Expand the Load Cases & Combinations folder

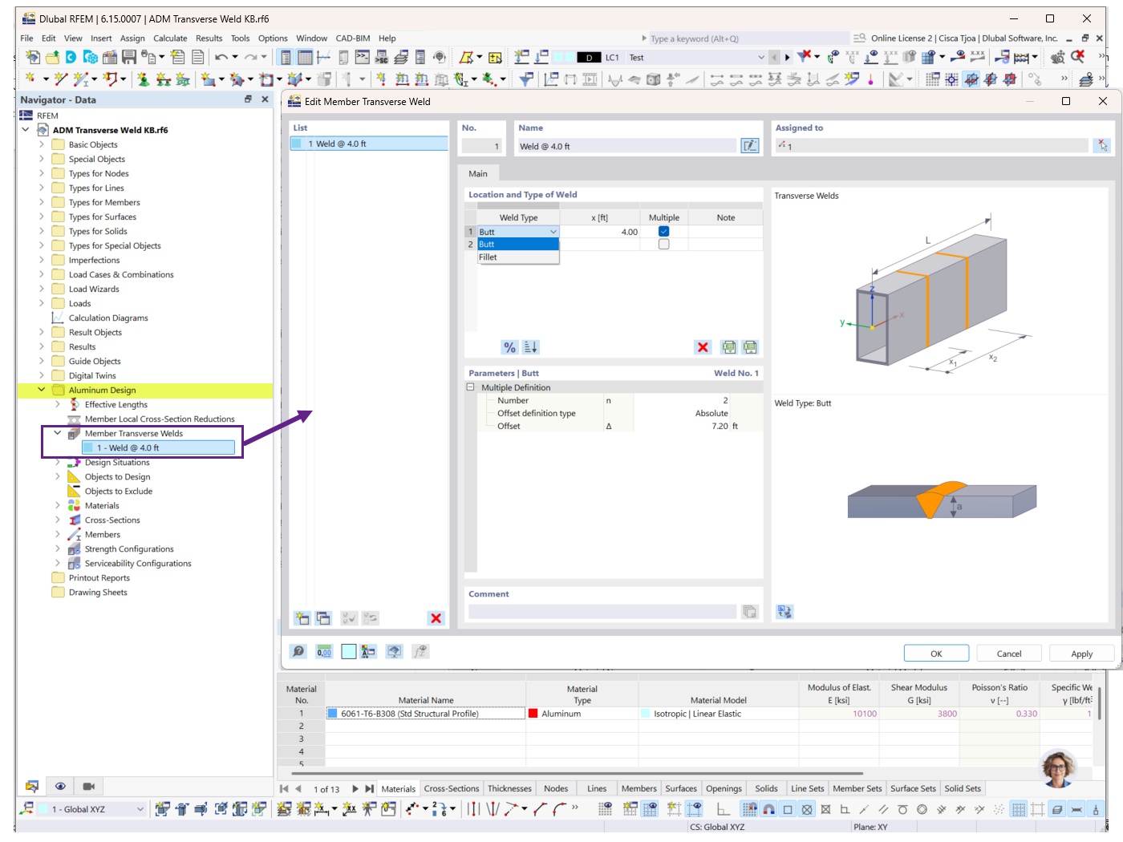coord(42,274)
